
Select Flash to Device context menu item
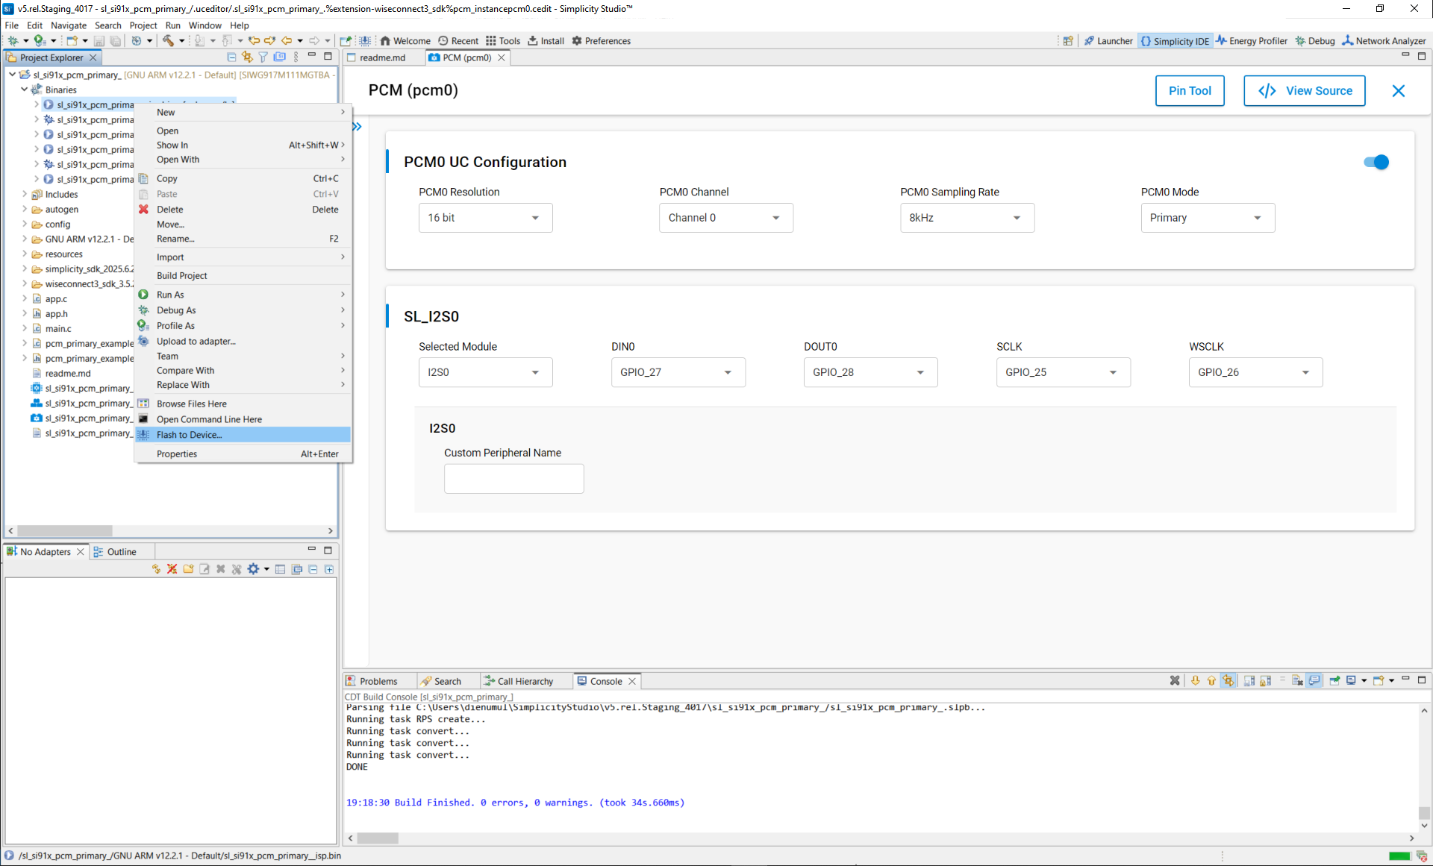(x=190, y=435)
